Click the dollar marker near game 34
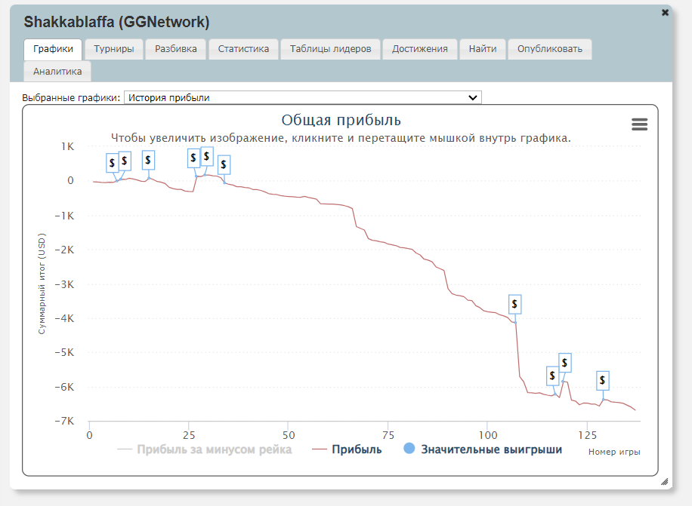This screenshot has height=506, width=692. coord(224,165)
